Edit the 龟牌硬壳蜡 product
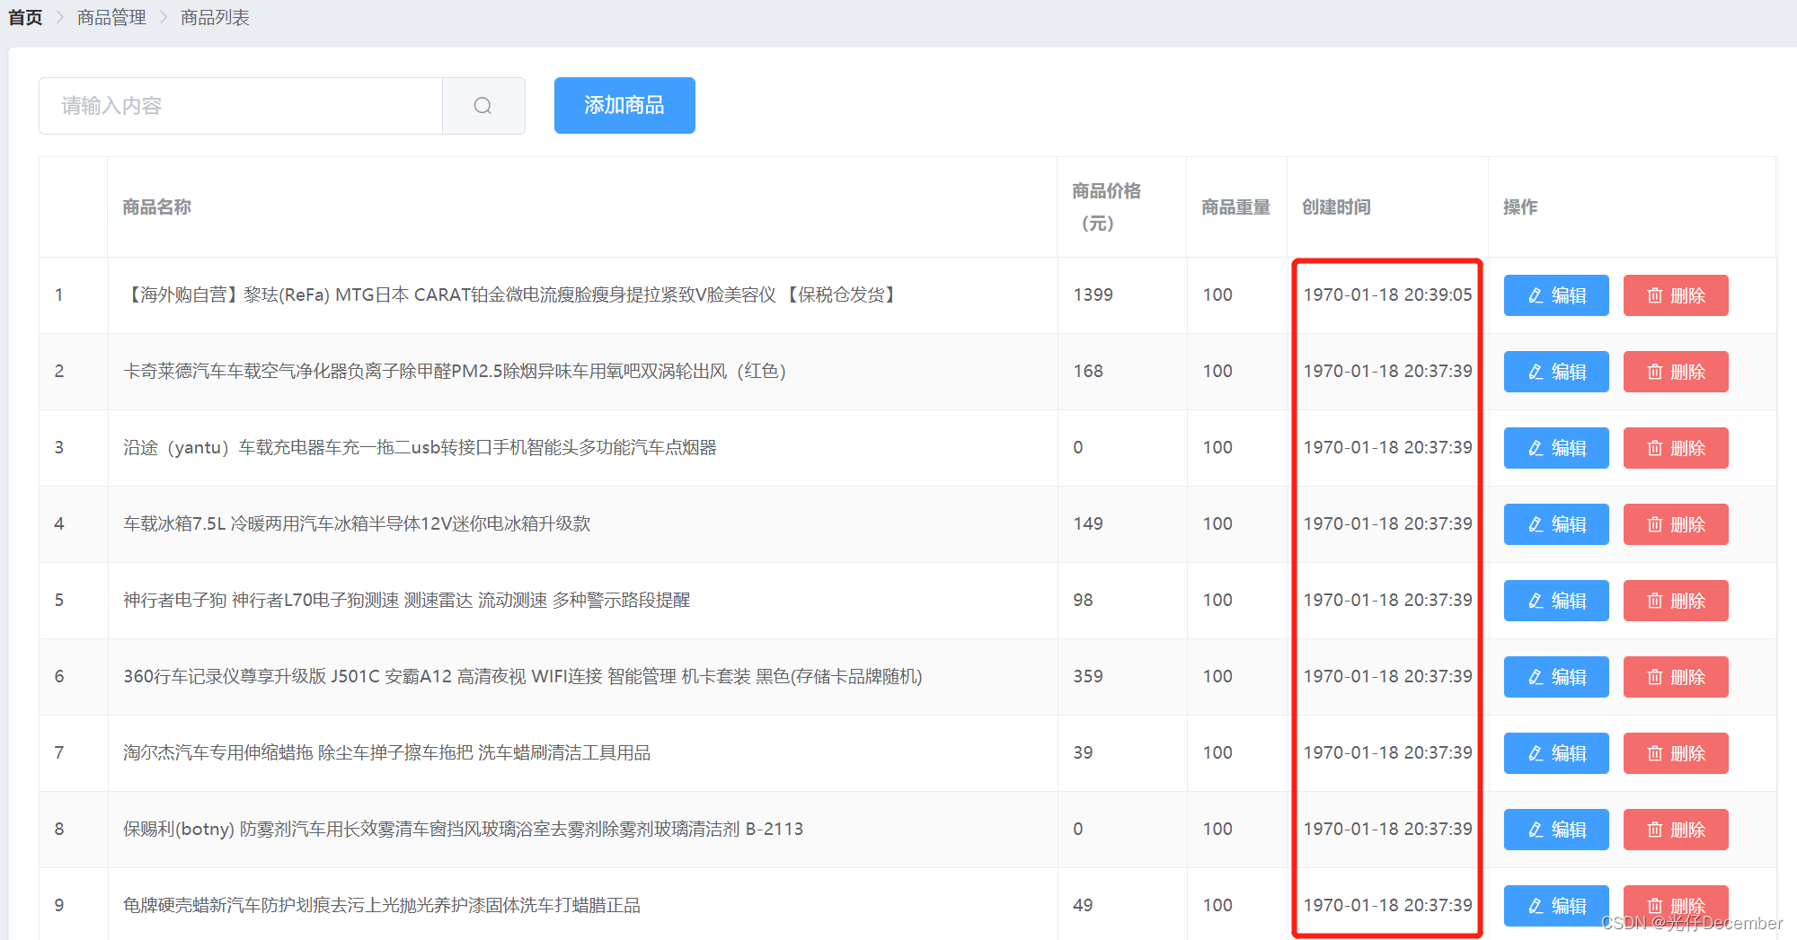This screenshot has height=940, width=1797. click(x=1556, y=906)
